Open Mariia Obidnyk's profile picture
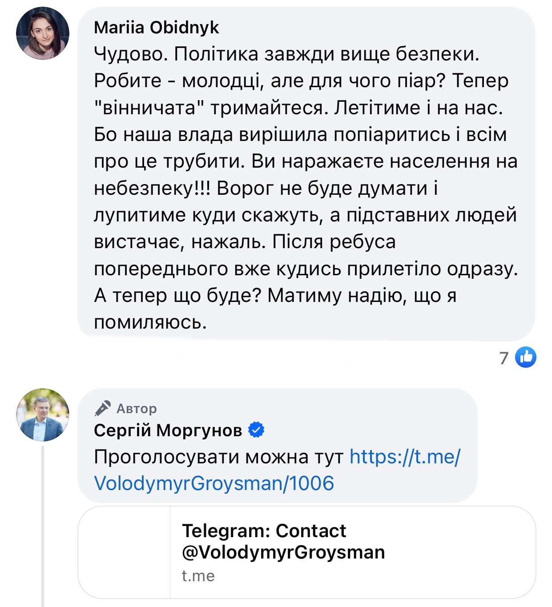 [x=43, y=33]
